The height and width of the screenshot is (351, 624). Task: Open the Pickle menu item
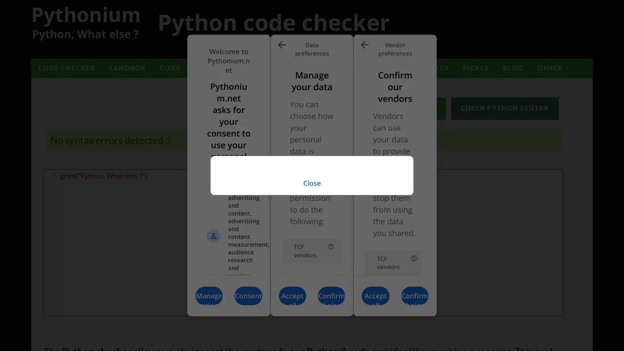476,68
